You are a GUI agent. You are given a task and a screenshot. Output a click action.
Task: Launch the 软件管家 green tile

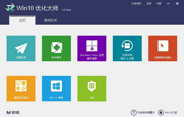tap(56, 48)
